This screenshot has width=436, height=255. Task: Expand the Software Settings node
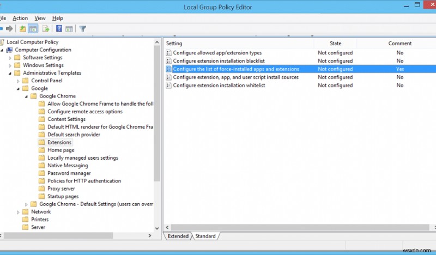10,58
